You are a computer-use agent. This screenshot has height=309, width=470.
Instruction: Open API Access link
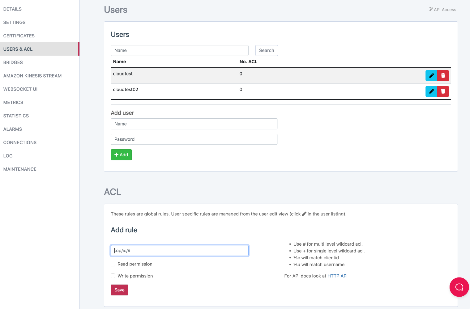tap(443, 10)
